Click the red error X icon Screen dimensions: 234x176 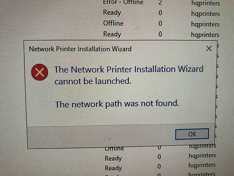coord(40,72)
